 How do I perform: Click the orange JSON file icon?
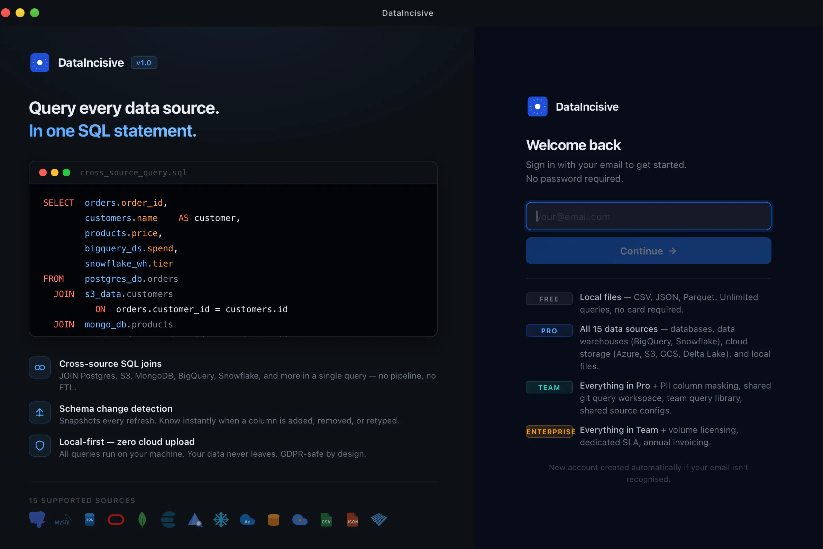click(353, 520)
